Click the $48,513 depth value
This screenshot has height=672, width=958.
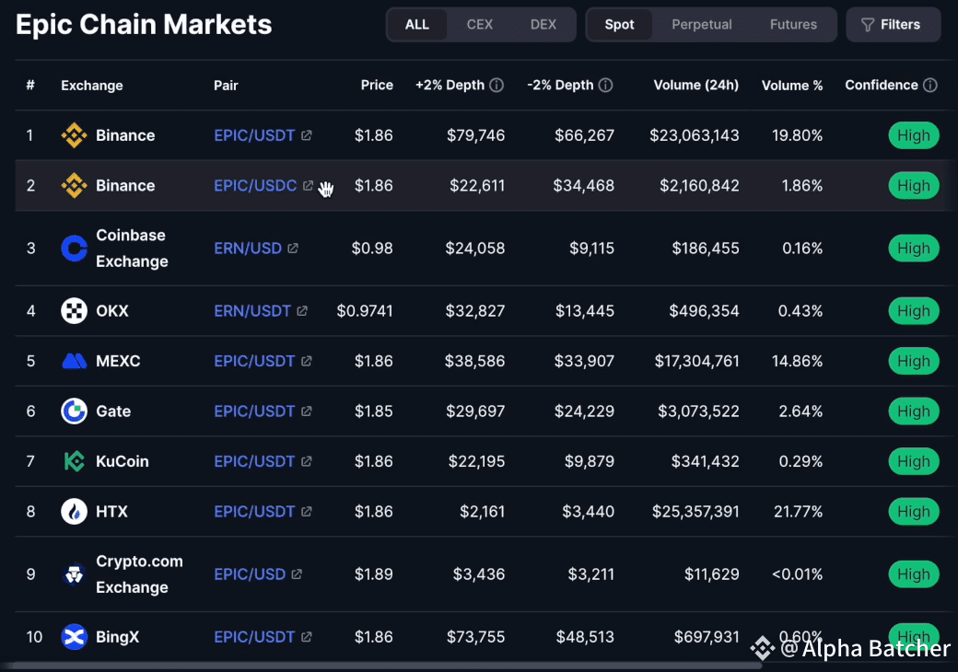click(x=585, y=637)
